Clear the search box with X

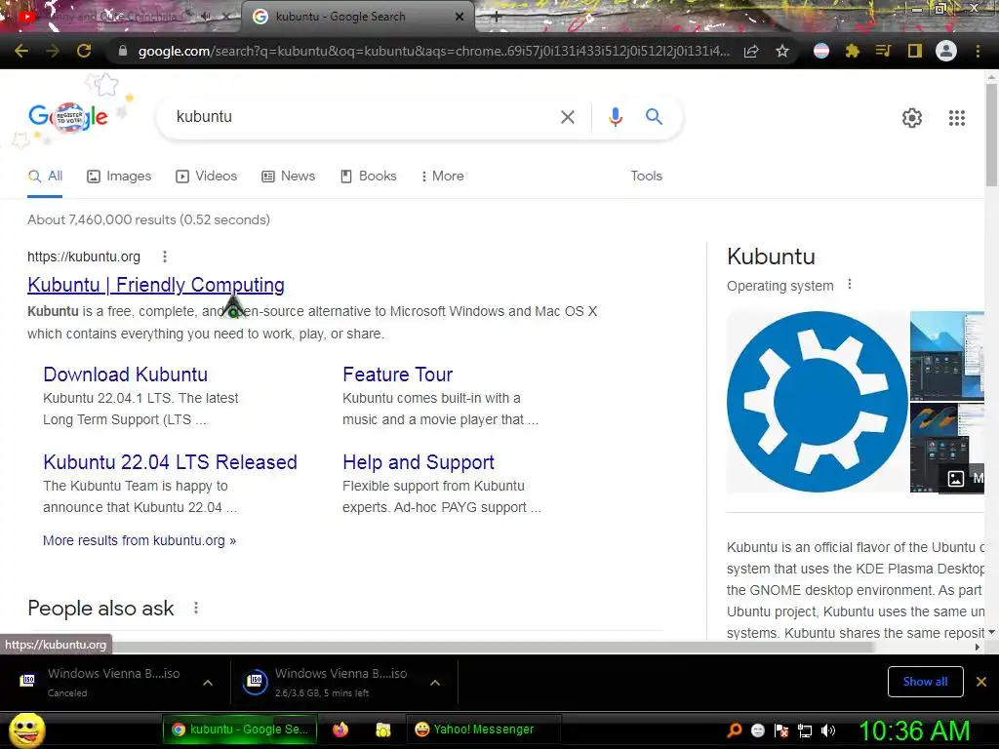click(x=568, y=117)
